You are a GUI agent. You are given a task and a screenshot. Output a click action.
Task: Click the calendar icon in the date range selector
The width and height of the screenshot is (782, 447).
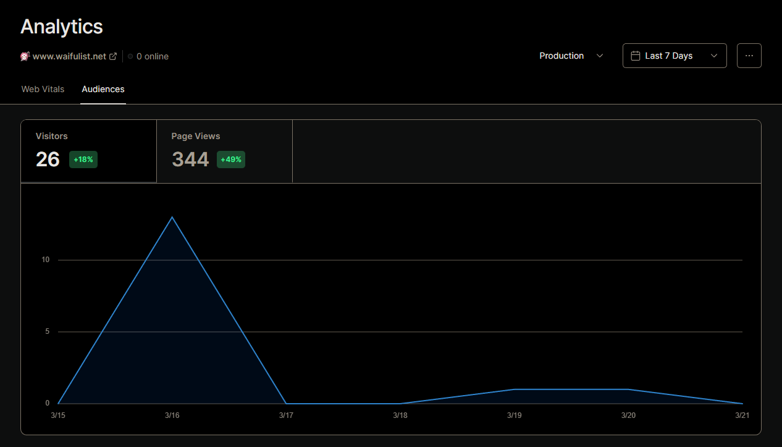click(635, 56)
